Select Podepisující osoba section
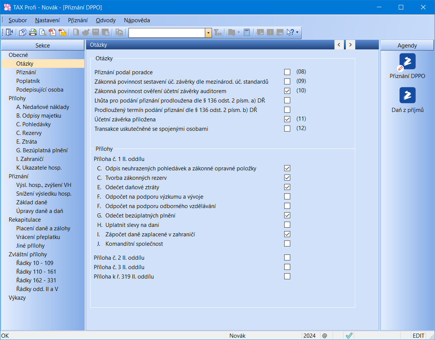 point(40,90)
